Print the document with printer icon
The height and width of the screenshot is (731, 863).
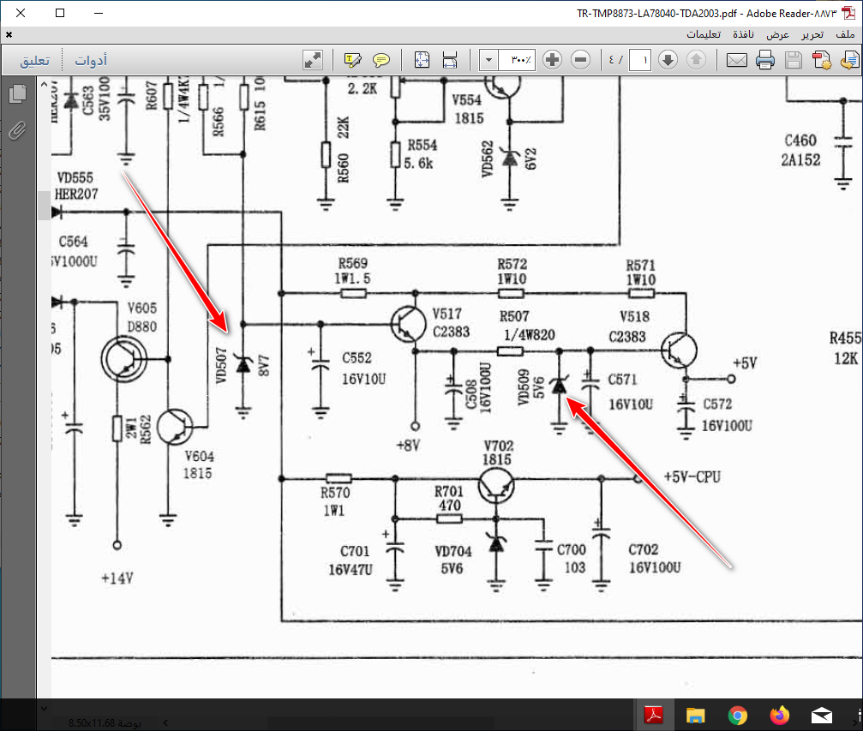(x=765, y=60)
